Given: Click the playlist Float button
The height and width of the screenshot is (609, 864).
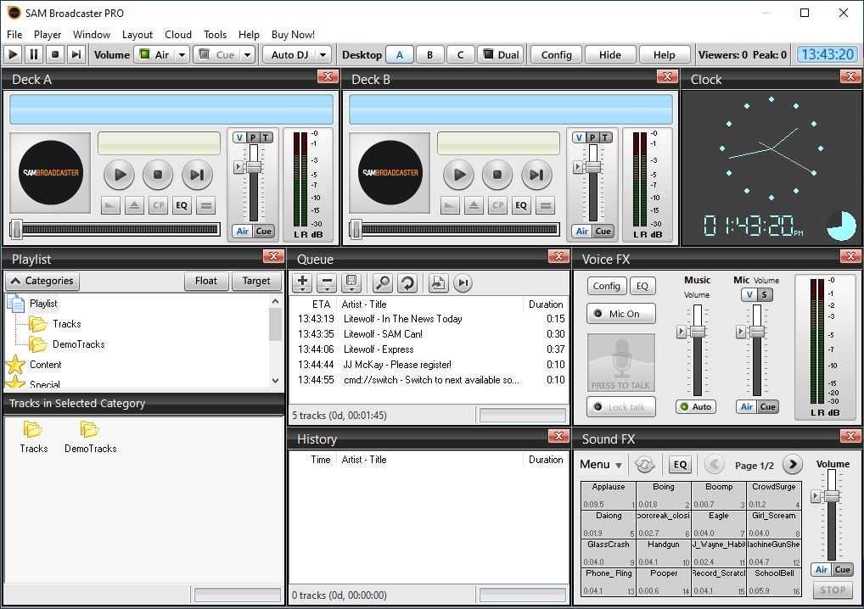Looking at the screenshot, I should coord(206,281).
